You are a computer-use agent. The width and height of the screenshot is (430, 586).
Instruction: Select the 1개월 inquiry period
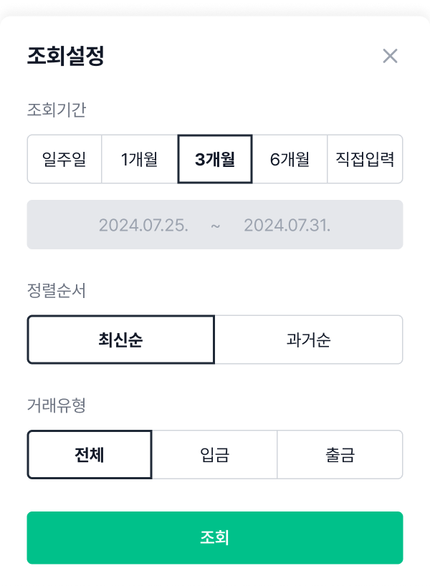tap(139, 159)
